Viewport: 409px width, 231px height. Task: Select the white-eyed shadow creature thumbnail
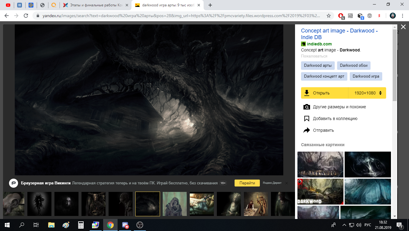39,204
